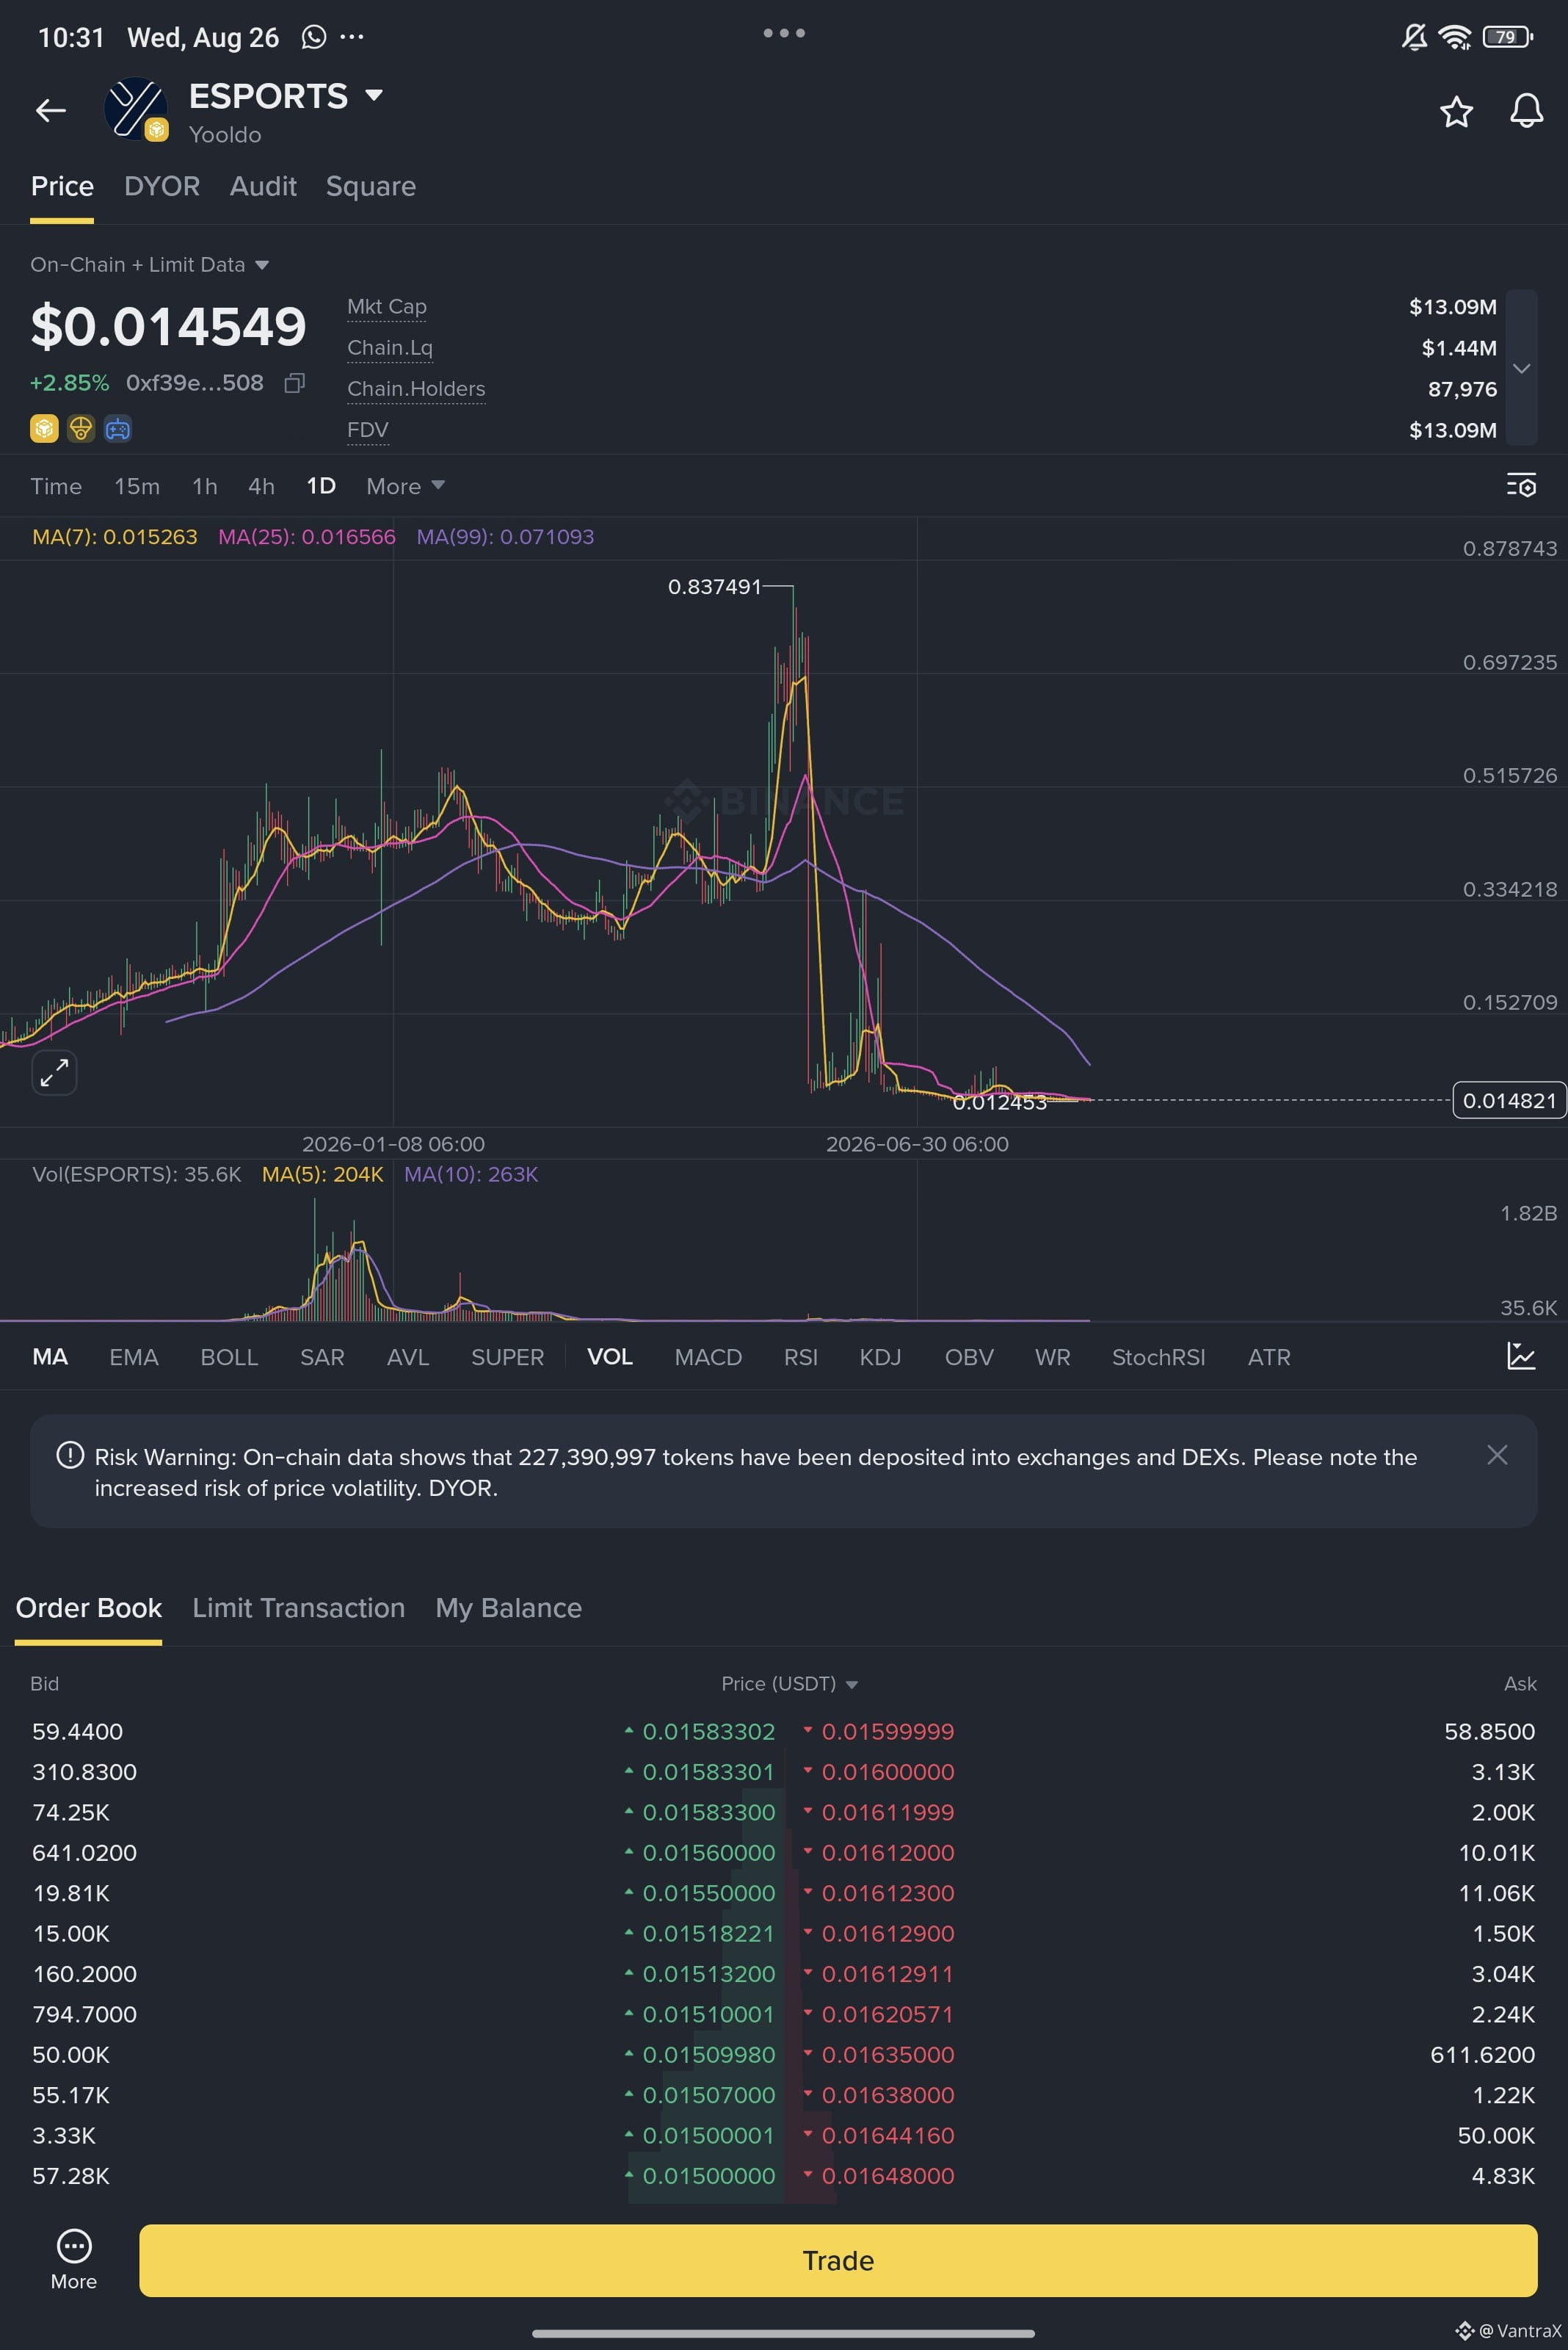Copy contract address 0xf39e...508
Screen dimensions: 1568x2350
tap(294, 383)
